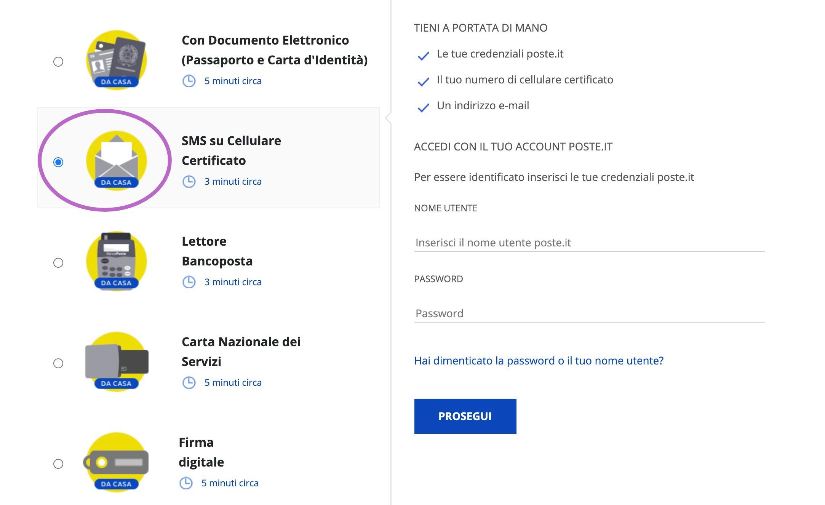
Task: Click the clock icon under Firma digitale
Action: [x=186, y=483]
